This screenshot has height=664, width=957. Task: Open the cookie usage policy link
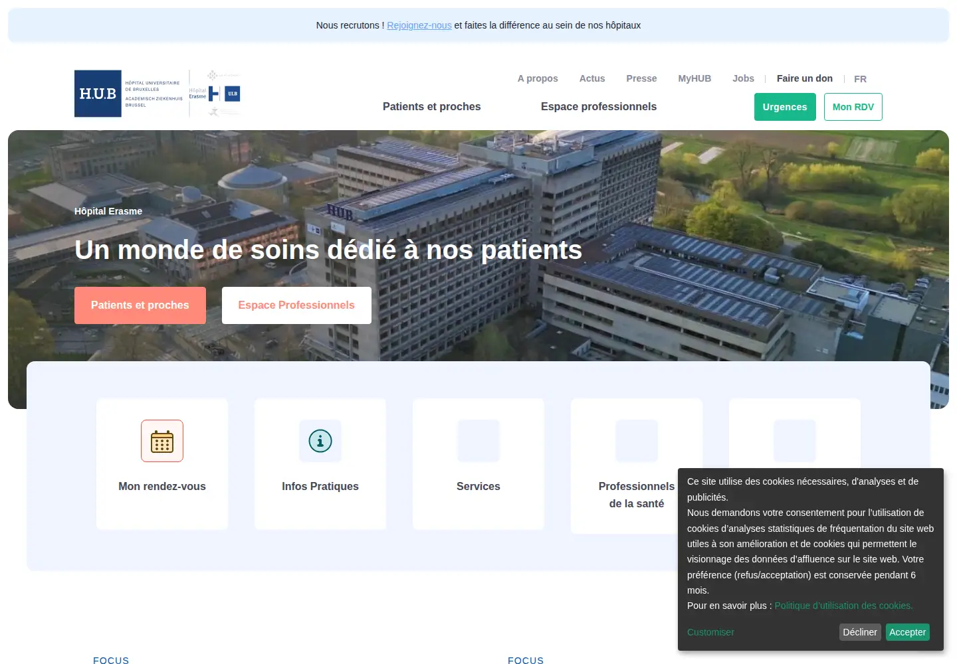point(843,606)
